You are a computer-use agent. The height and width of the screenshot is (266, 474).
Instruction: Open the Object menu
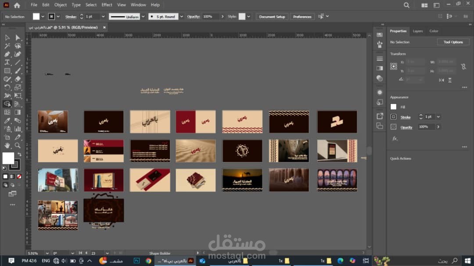[x=61, y=5]
